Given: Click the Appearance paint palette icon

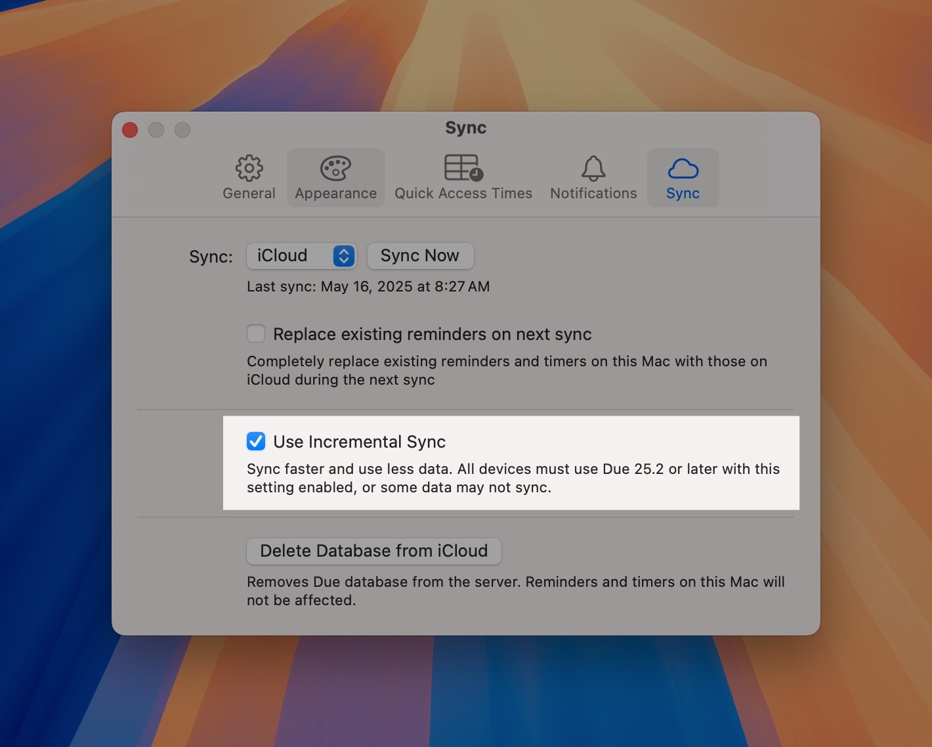Looking at the screenshot, I should [x=335, y=168].
